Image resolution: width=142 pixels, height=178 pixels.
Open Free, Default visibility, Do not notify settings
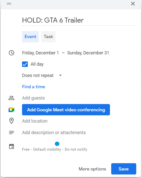point(55,149)
